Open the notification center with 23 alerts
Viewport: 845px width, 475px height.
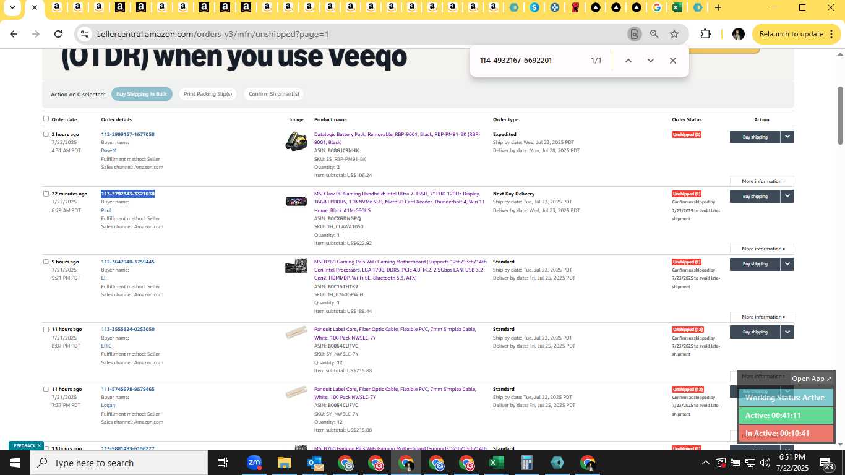tap(826, 463)
